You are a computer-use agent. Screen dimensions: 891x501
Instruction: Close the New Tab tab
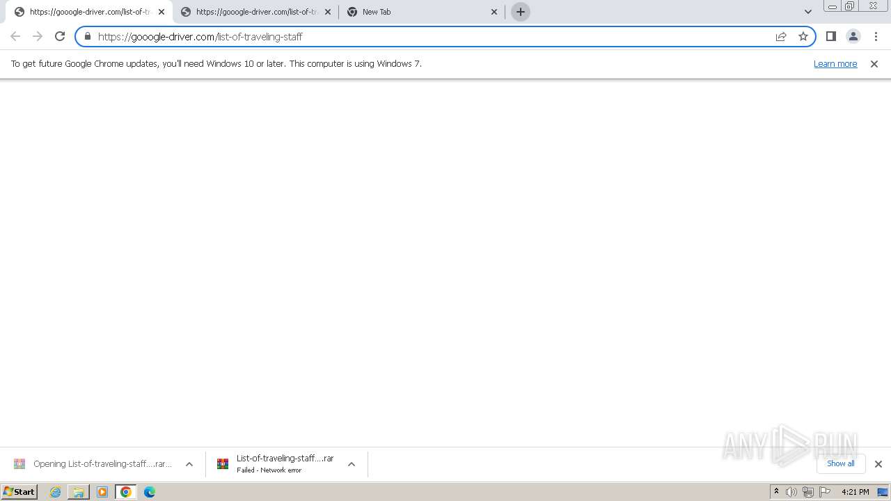pyautogui.click(x=494, y=12)
